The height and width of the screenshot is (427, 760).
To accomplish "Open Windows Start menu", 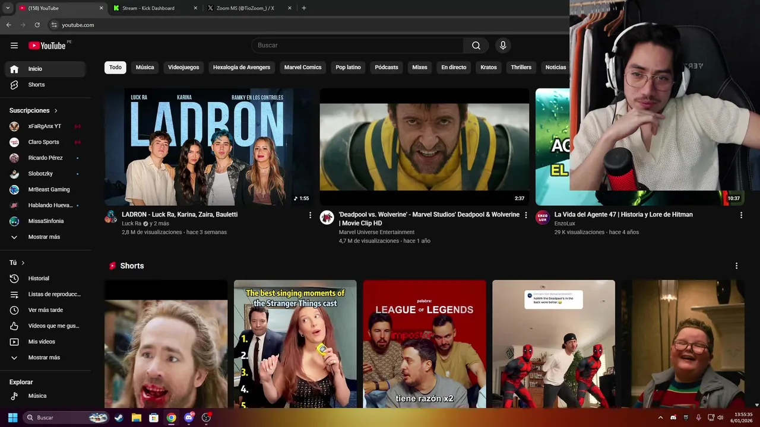I will pos(12,418).
